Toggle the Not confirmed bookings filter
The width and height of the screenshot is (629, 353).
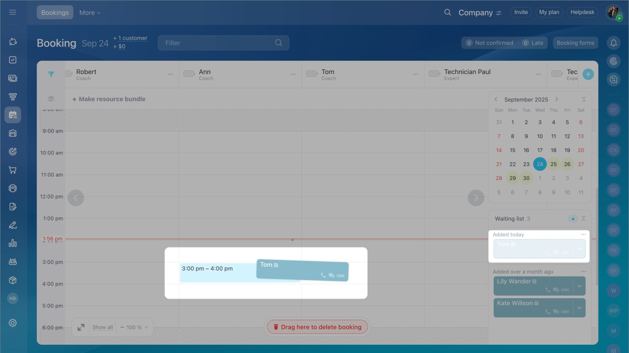[x=489, y=43]
